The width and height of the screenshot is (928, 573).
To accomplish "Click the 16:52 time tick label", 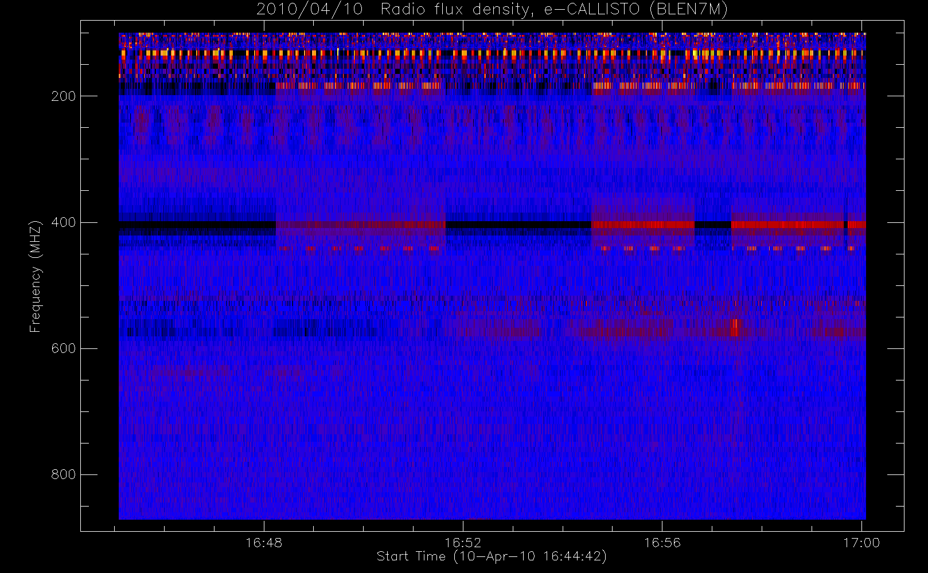I will (463, 543).
